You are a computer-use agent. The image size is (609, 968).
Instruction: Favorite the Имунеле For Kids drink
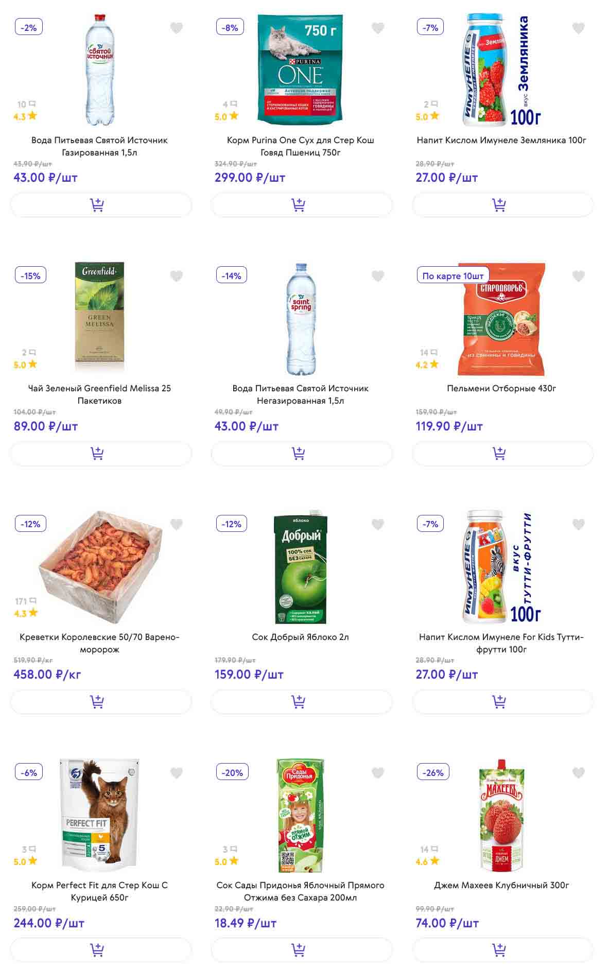[x=579, y=524]
